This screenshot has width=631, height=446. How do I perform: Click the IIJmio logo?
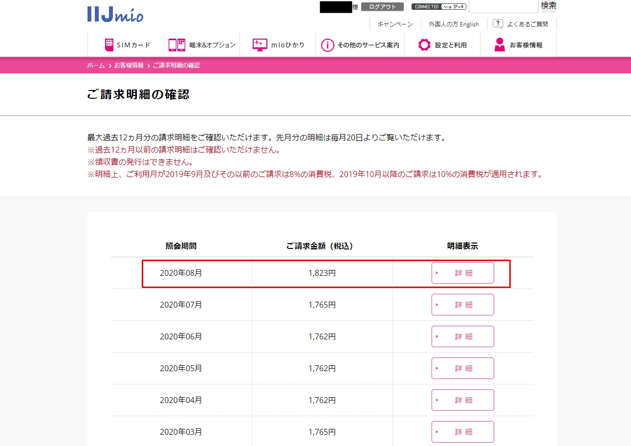point(115,14)
